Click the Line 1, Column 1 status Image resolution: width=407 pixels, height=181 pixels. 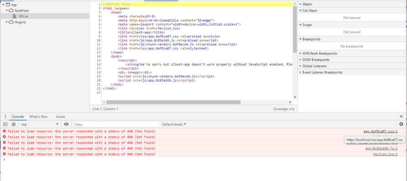point(105,109)
